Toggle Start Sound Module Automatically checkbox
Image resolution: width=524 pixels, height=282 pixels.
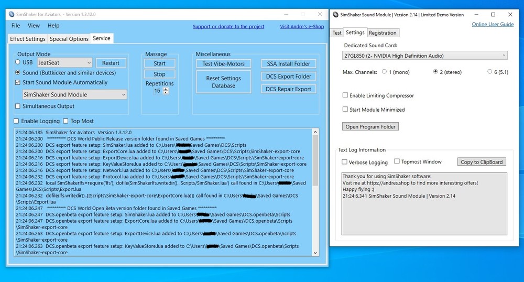(18, 82)
